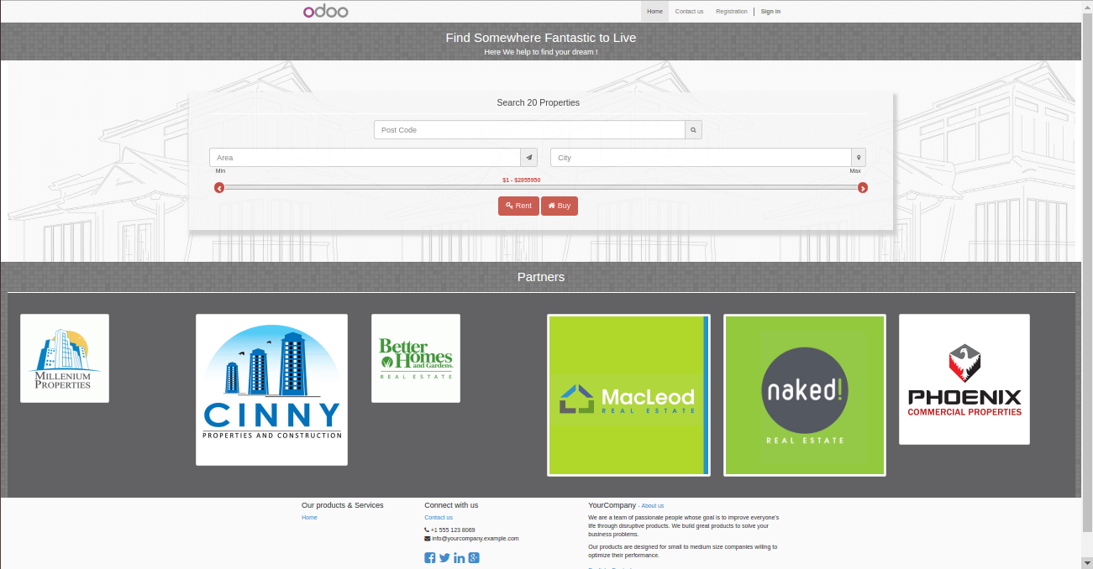The width and height of the screenshot is (1093, 569).
Task: Click the phone number +1 555 123 8069
Action: 453,530
